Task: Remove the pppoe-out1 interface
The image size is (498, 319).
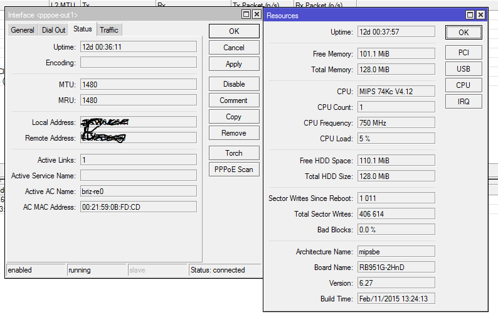Action: click(x=233, y=133)
